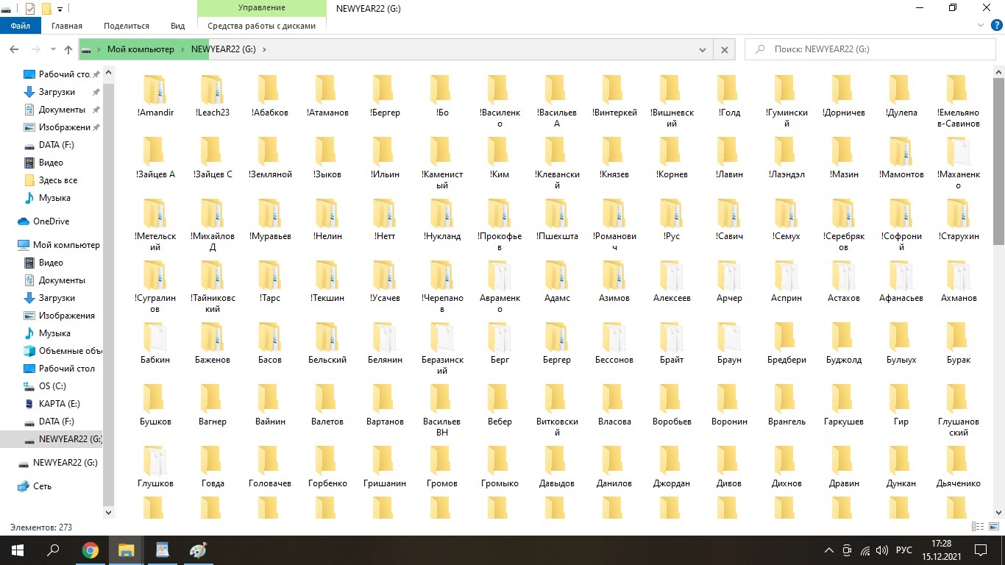
Task: Open the Вид ribbon tab
Action: click(x=177, y=26)
